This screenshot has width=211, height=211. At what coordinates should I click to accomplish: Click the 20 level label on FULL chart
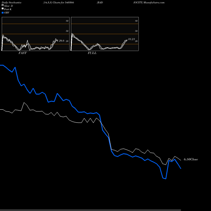click(x=136, y=41)
